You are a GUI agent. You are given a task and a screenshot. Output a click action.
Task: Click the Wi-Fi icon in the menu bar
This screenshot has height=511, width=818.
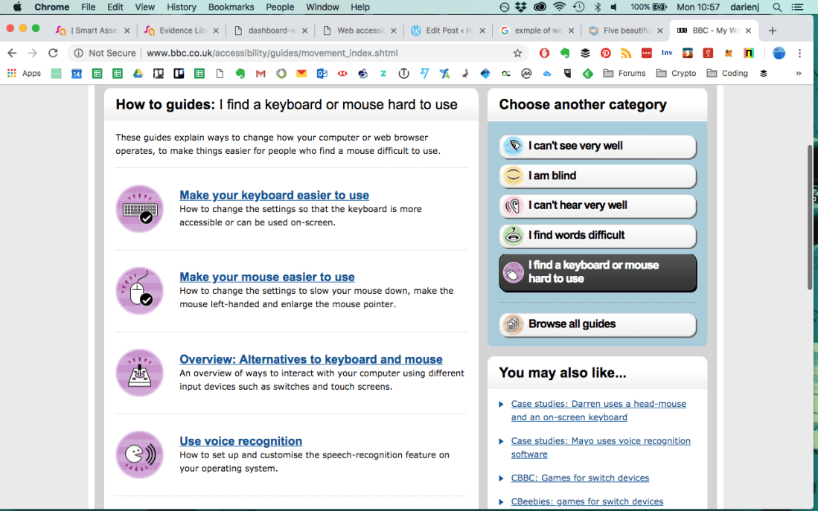tap(559, 7)
